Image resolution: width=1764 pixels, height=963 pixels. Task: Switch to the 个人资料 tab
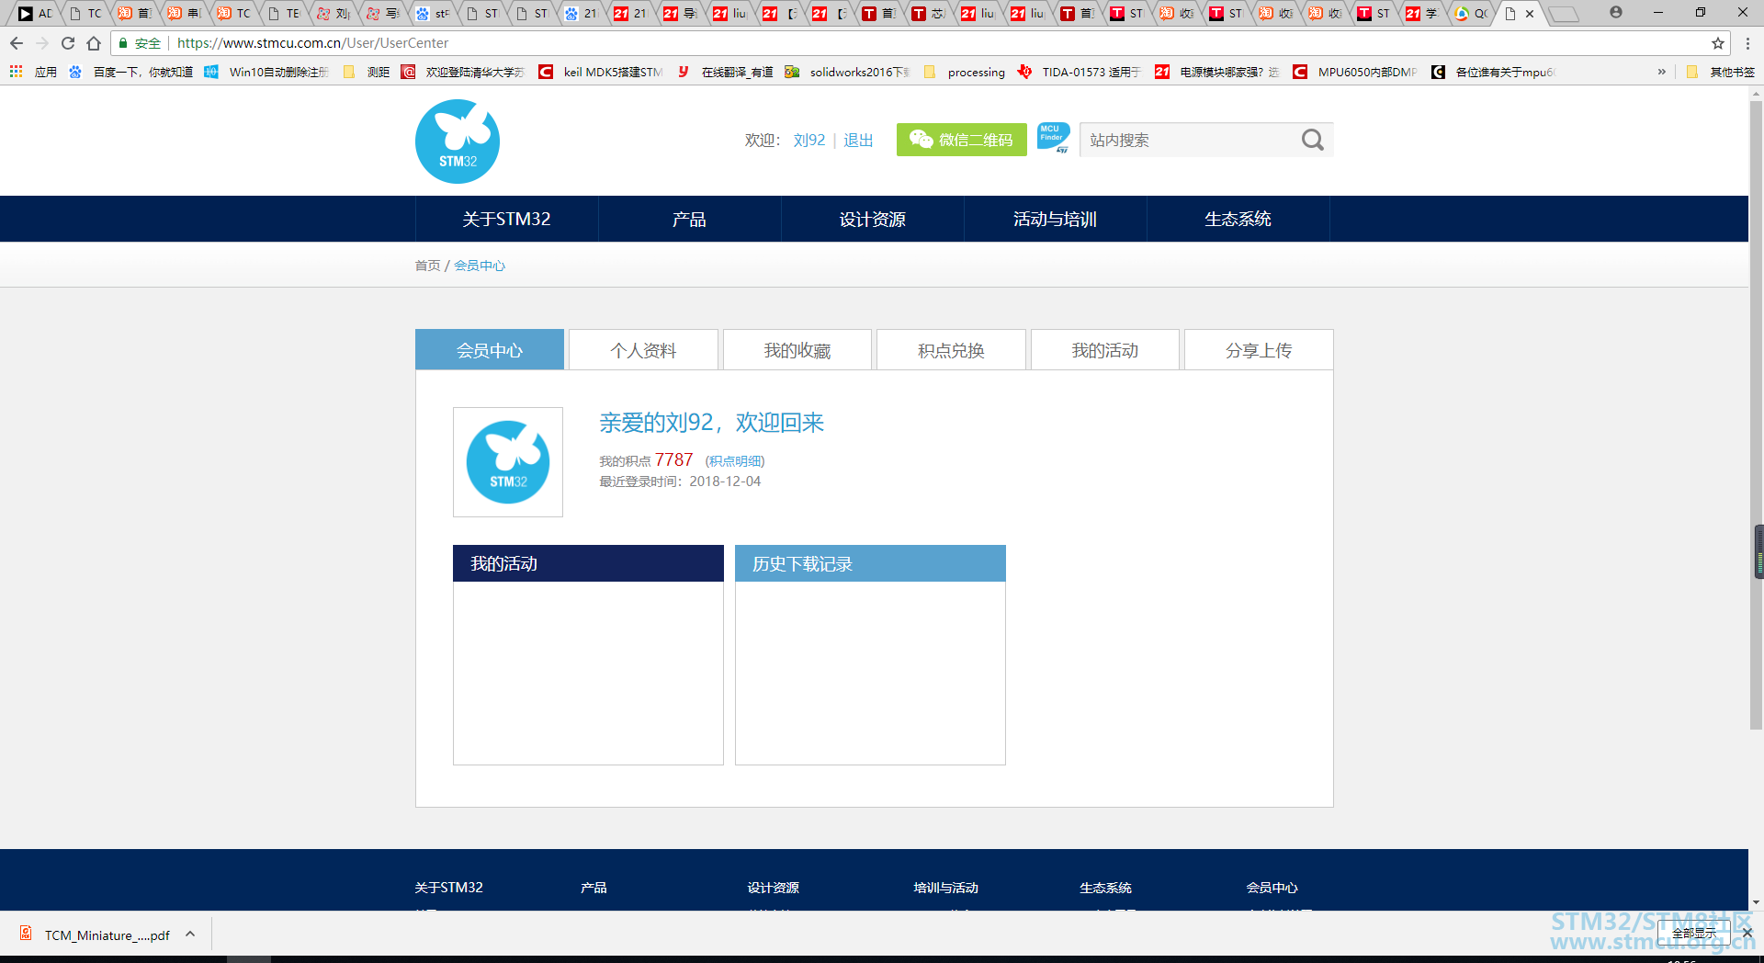point(643,350)
